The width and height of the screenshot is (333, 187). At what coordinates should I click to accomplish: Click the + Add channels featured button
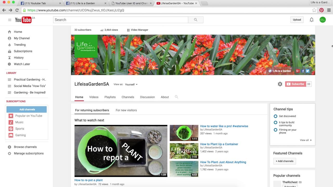pyautogui.click(x=284, y=161)
